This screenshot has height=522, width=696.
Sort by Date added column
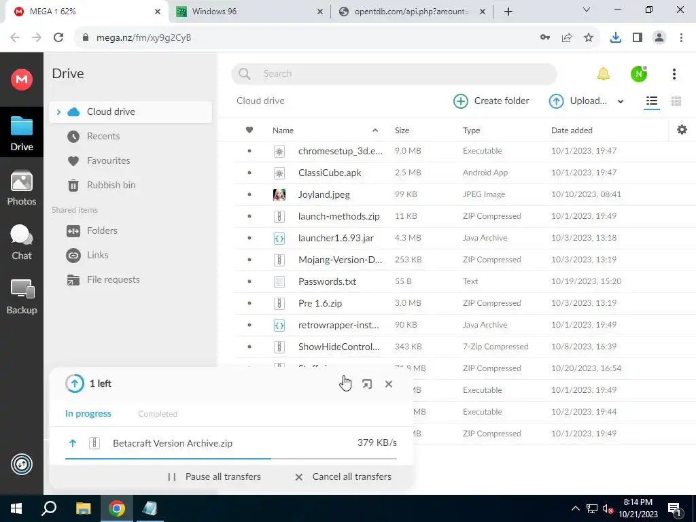572,130
